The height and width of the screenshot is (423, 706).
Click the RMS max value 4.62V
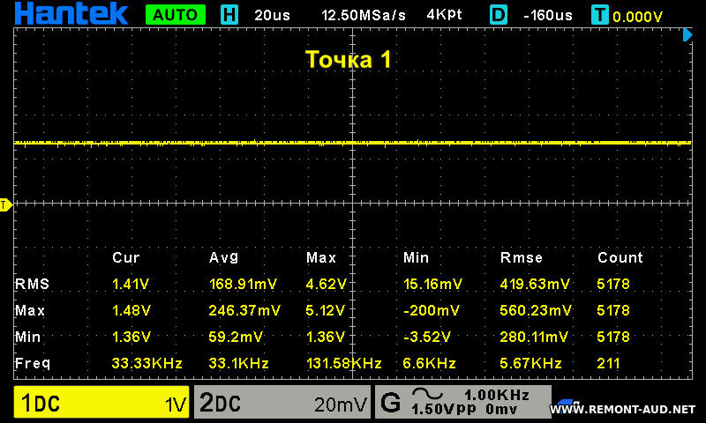[x=326, y=284]
